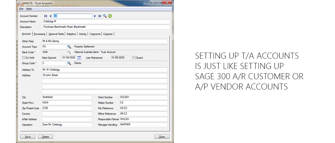
Task: Click the Salutation field
Action: tap(67, 125)
